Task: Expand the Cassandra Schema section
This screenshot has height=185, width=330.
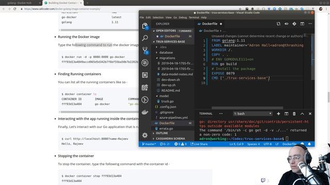Action: pyautogui.click(x=173, y=138)
